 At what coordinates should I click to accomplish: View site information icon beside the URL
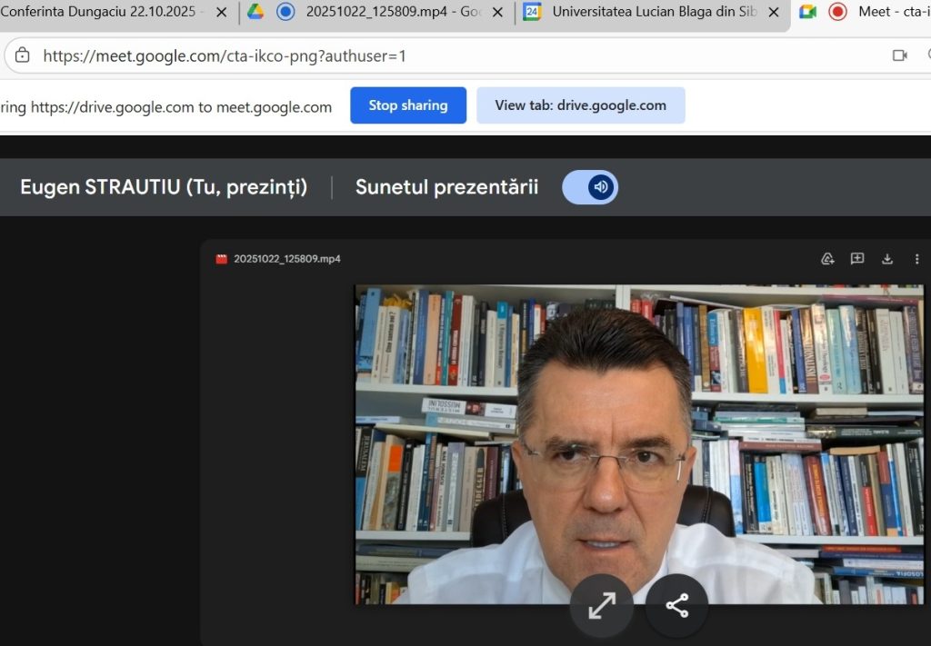(23, 55)
